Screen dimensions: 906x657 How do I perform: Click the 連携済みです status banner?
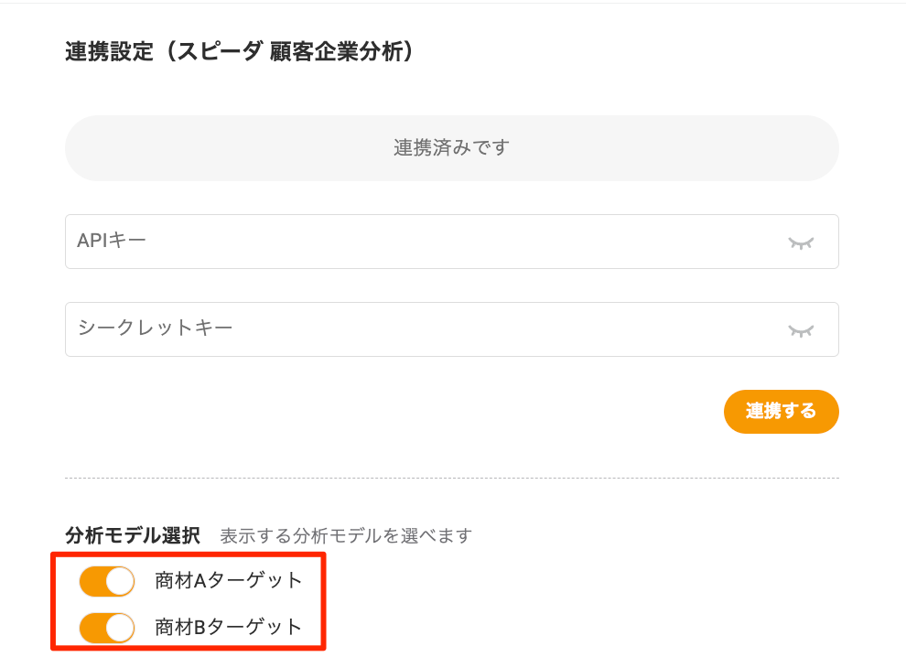click(451, 148)
